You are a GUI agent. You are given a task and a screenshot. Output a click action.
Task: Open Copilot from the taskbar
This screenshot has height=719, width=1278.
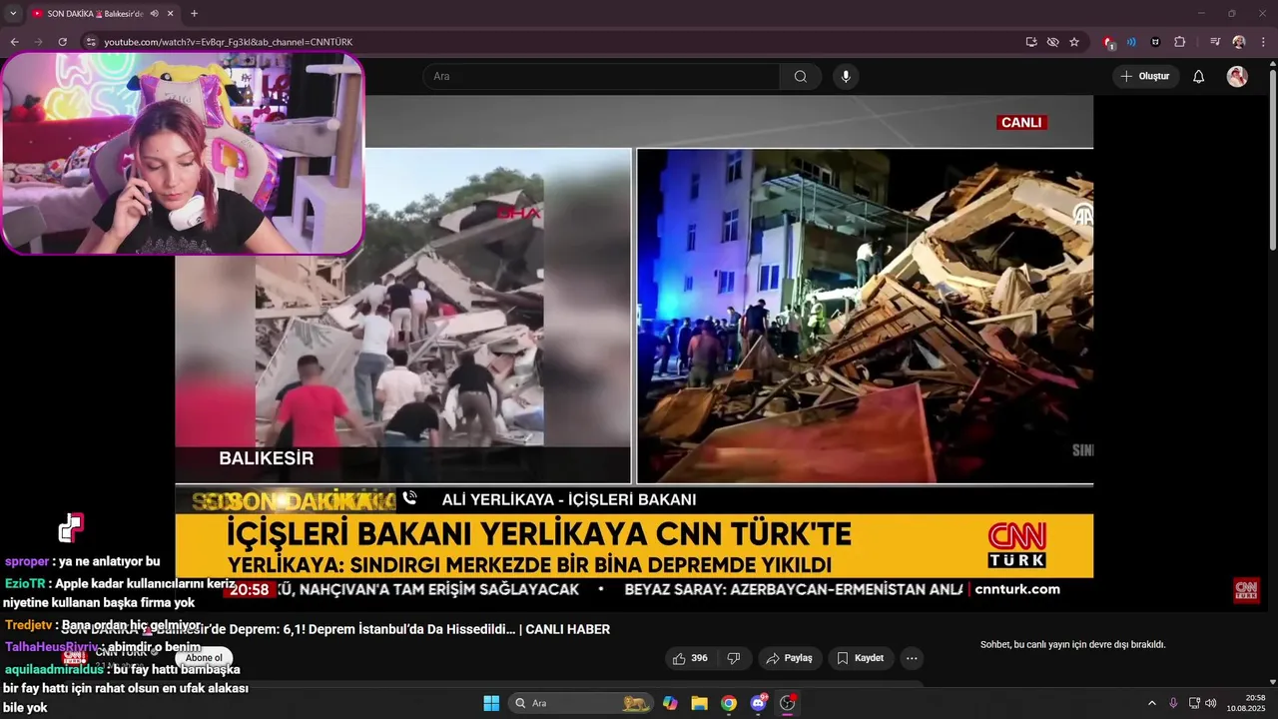tap(670, 703)
